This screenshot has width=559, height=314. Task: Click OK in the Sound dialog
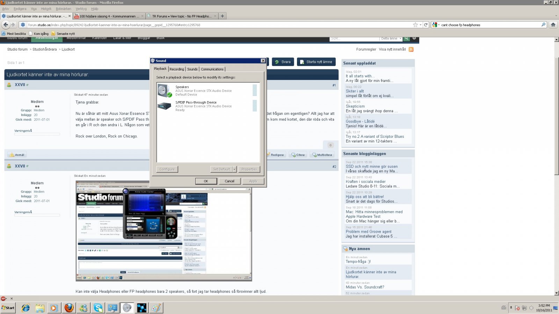pos(206,181)
